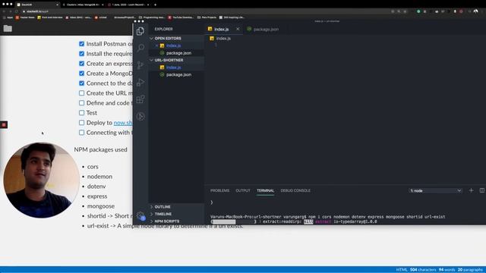Check the Connecting with checkbox

[81, 133]
